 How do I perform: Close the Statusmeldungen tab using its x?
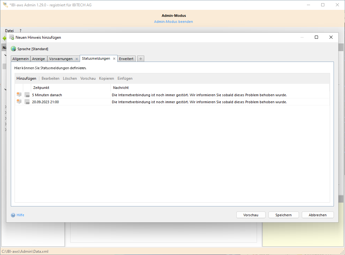pyautogui.click(x=114, y=59)
